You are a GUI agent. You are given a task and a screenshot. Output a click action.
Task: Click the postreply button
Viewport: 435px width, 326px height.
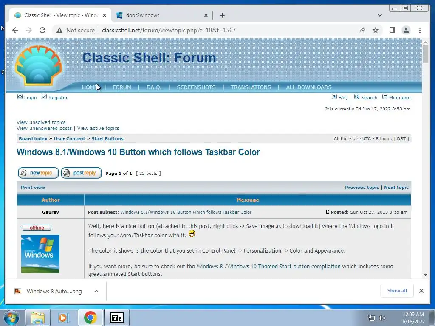click(x=81, y=173)
